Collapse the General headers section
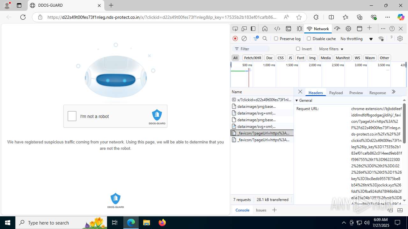 (297, 100)
